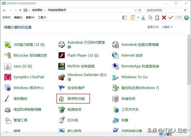Open Windows Defender 防火墙 brick icon
The image size is (191, 137).
pos(62,77)
